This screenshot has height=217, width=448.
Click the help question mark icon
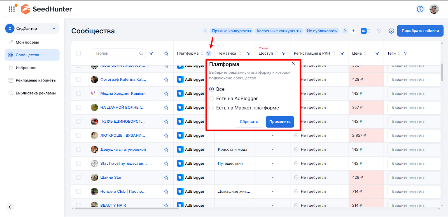point(420,9)
